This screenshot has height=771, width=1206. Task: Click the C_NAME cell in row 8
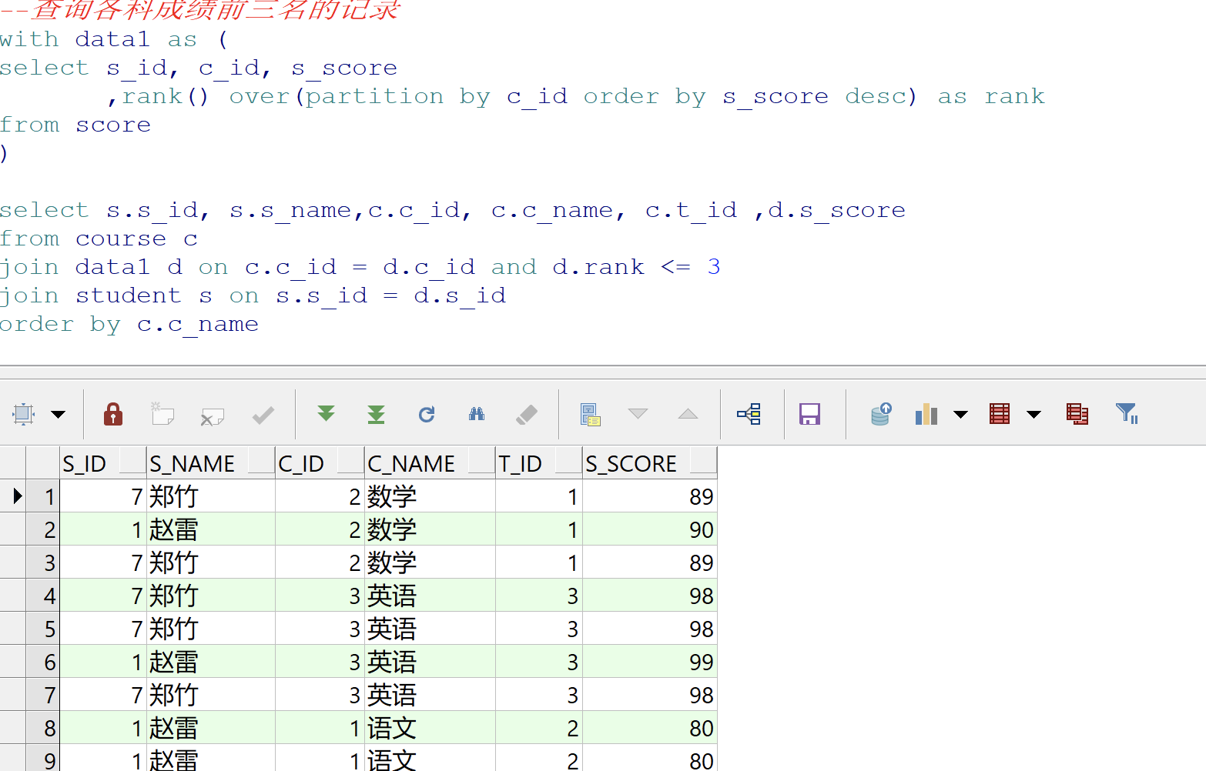(x=430, y=728)
